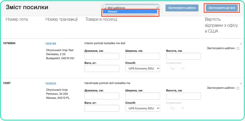Click the Interior portrait lookalike me doll title
The width and height of the screenshot is (245, 121).
105,43
